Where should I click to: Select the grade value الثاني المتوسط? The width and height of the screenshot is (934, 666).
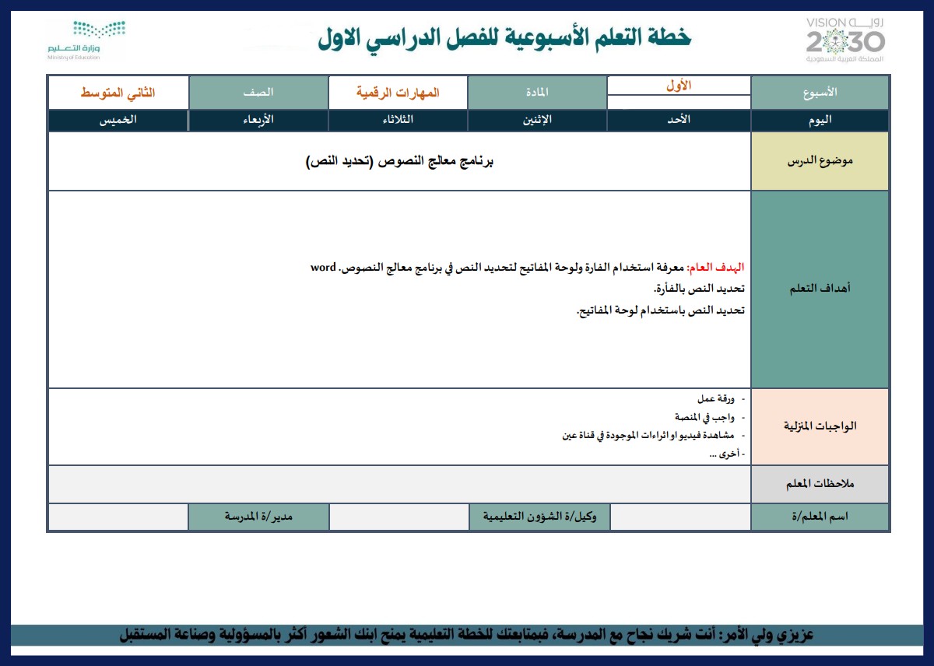(x=118, y=93)
